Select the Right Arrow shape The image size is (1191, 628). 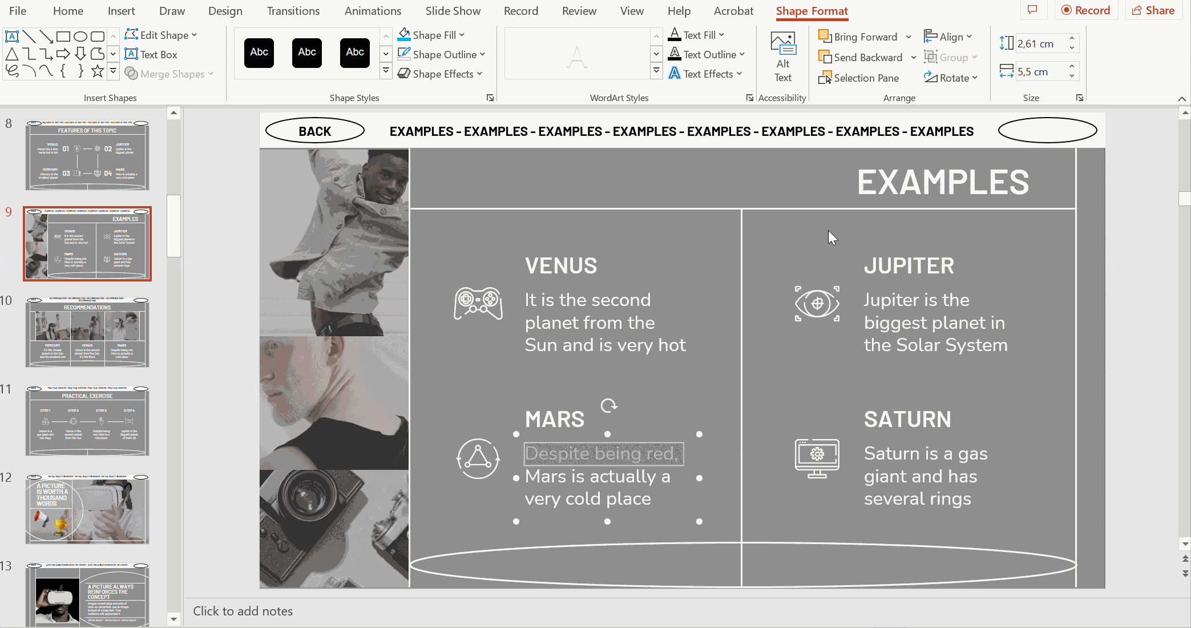click(63, 54)
